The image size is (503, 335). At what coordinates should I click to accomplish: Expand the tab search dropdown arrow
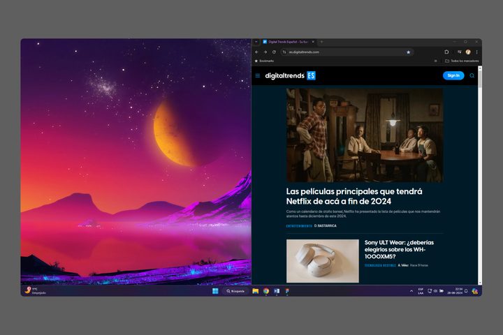click(256, 42)
